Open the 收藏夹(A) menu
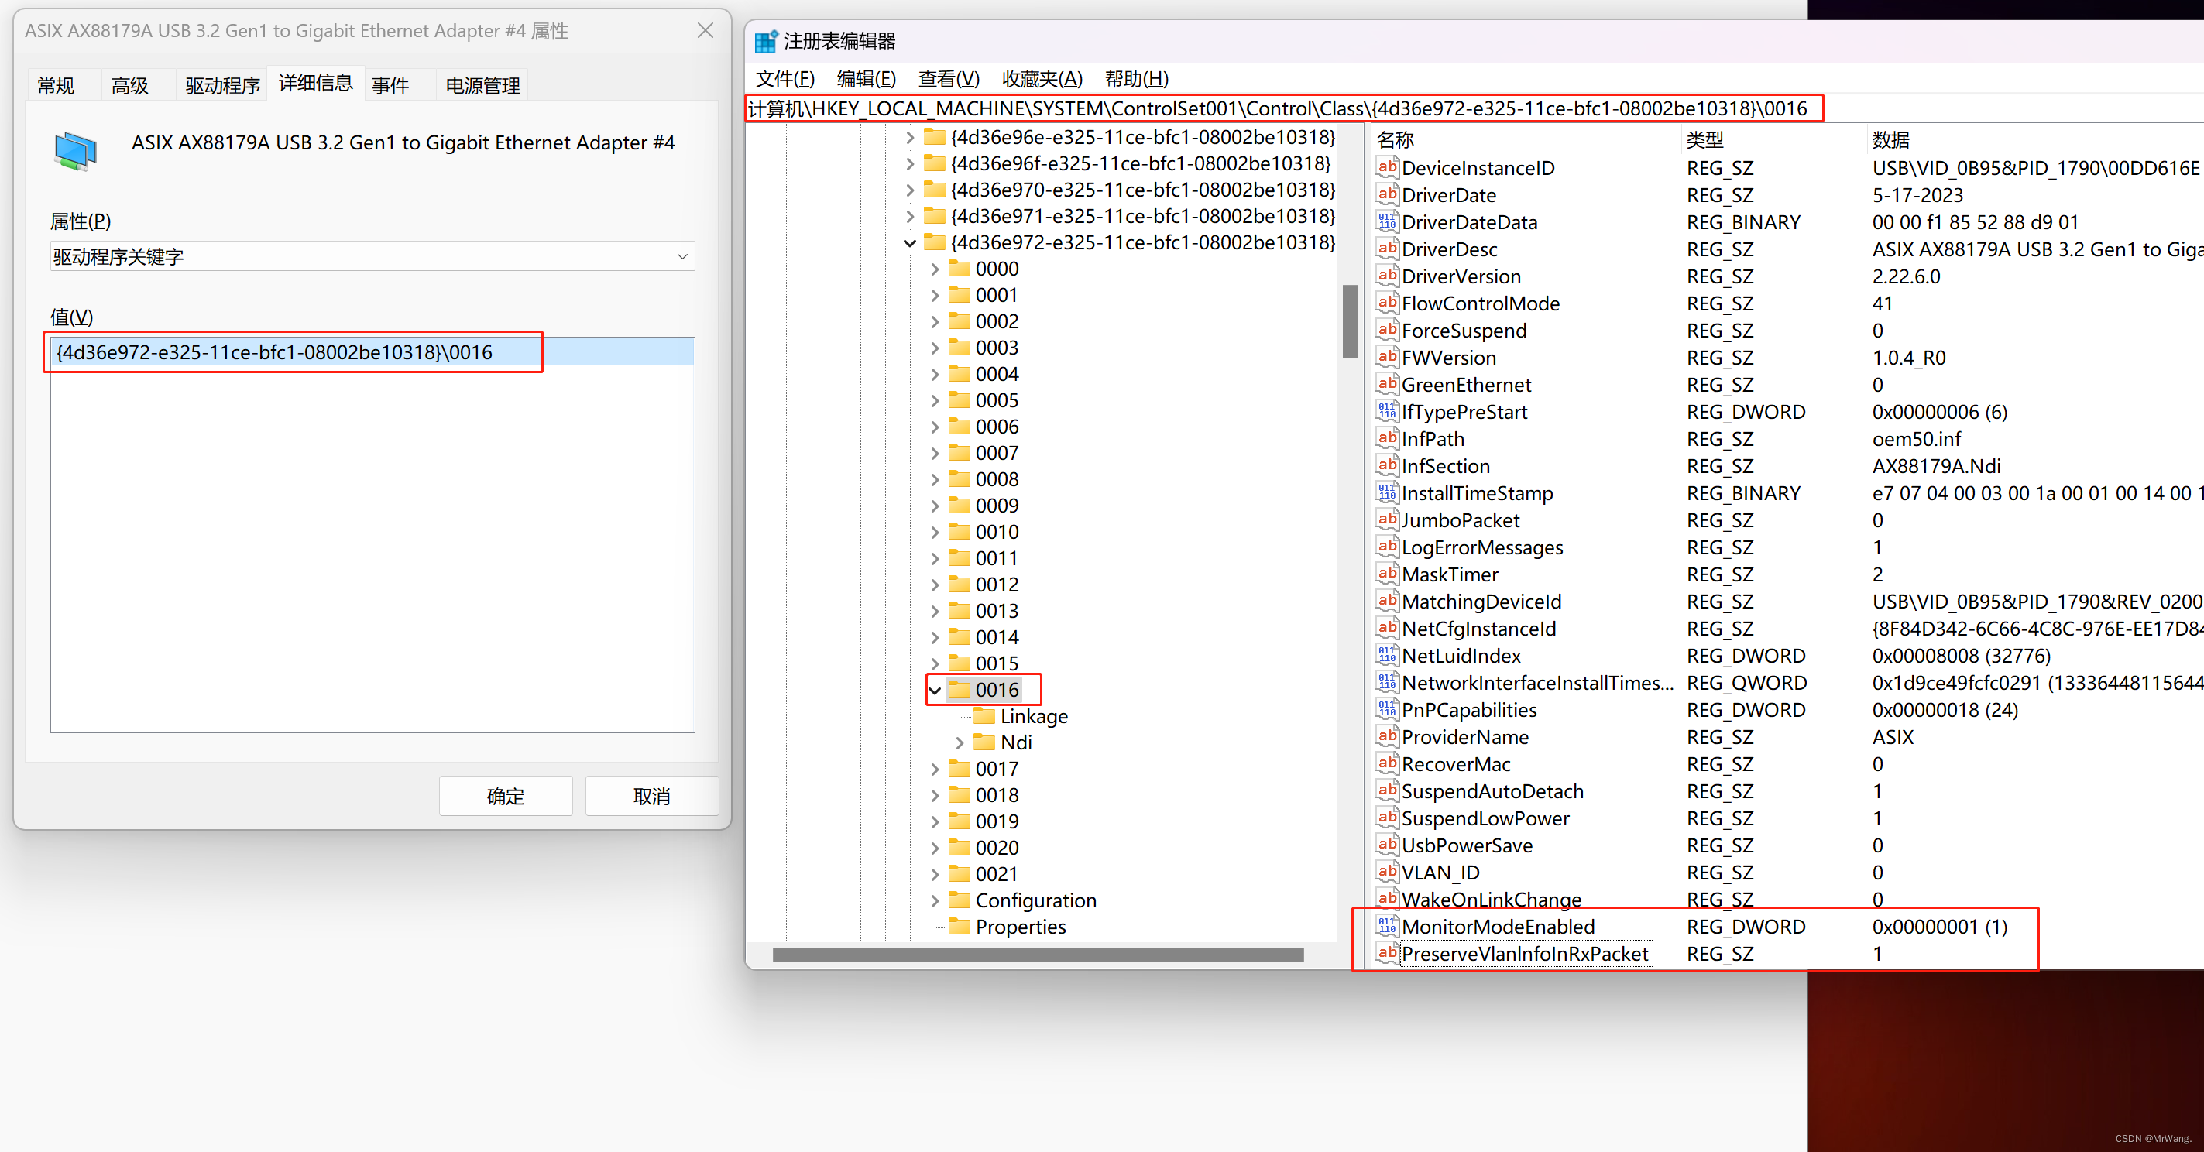The height and width of the screenshot is (1152, 2204). pos(1042,79)
